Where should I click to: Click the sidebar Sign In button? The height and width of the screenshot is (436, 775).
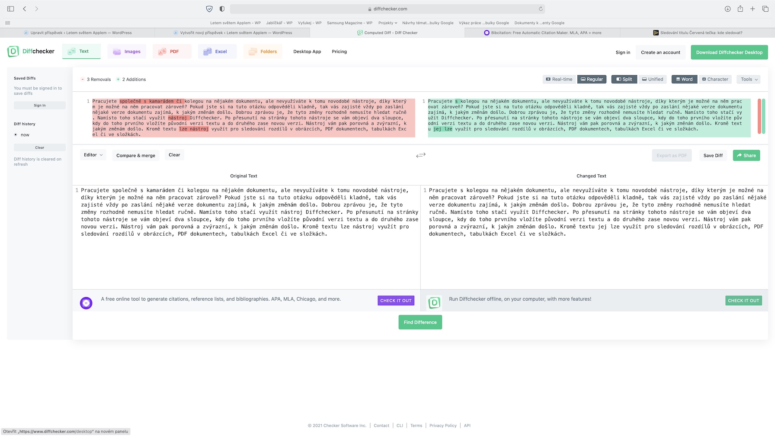40,105
